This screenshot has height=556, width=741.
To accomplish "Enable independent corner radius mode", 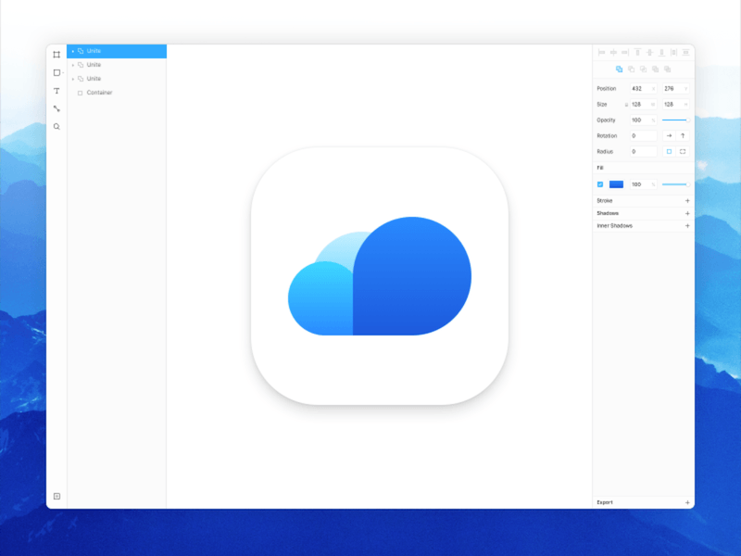I will [683, 151].
